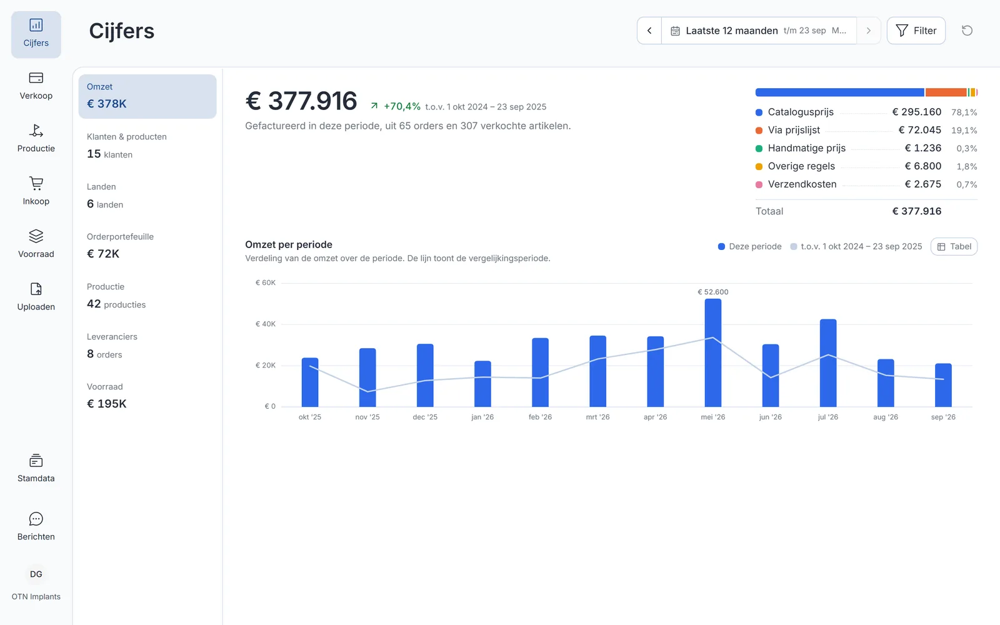The height and width of the screenshot is (625, 1000).
Task: Select the Voorraad € 195K card
Action: tap(147, 396)
